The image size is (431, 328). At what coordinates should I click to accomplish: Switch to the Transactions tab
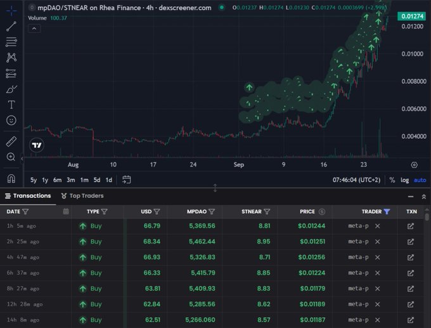(x=28, y=195)
